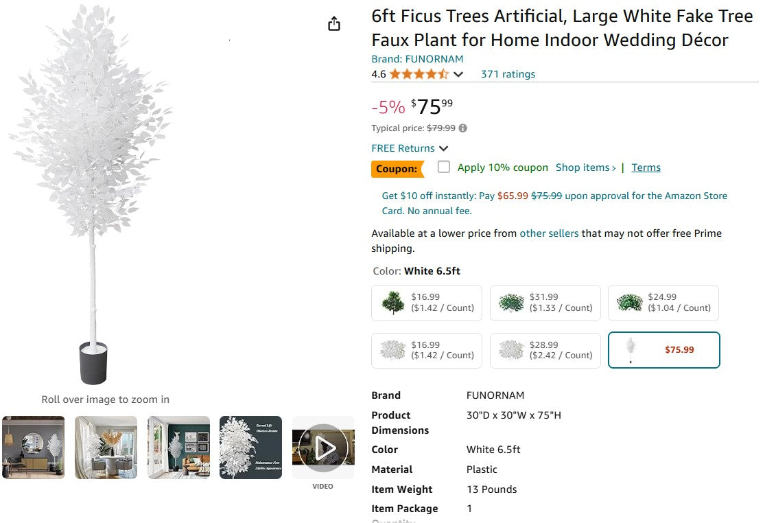Expand the ratings breakdown chevron

[x=458, y=73]
